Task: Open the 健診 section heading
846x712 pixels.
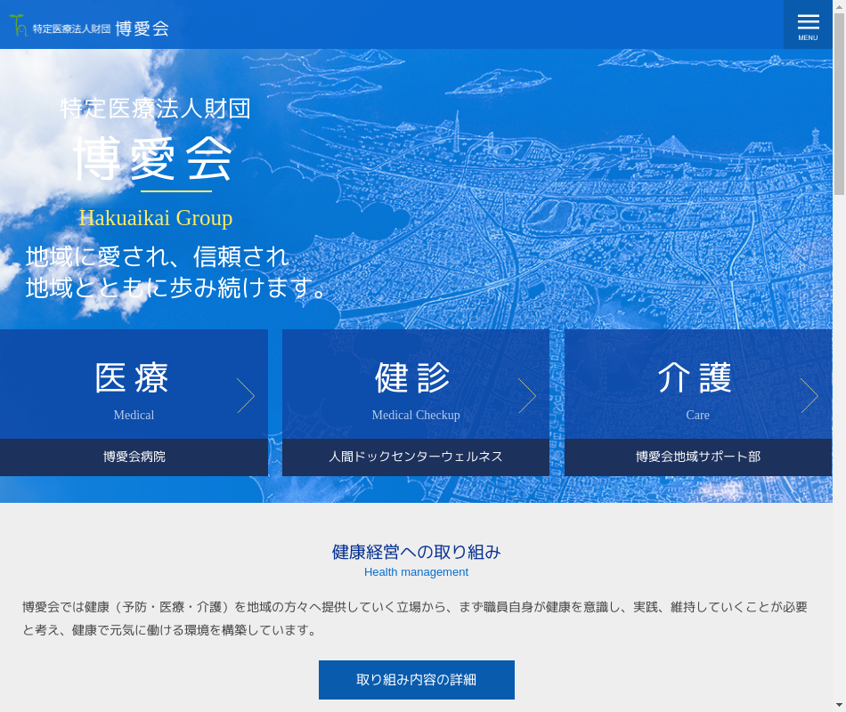Action: pyautogui.click(x=414, y=378)
